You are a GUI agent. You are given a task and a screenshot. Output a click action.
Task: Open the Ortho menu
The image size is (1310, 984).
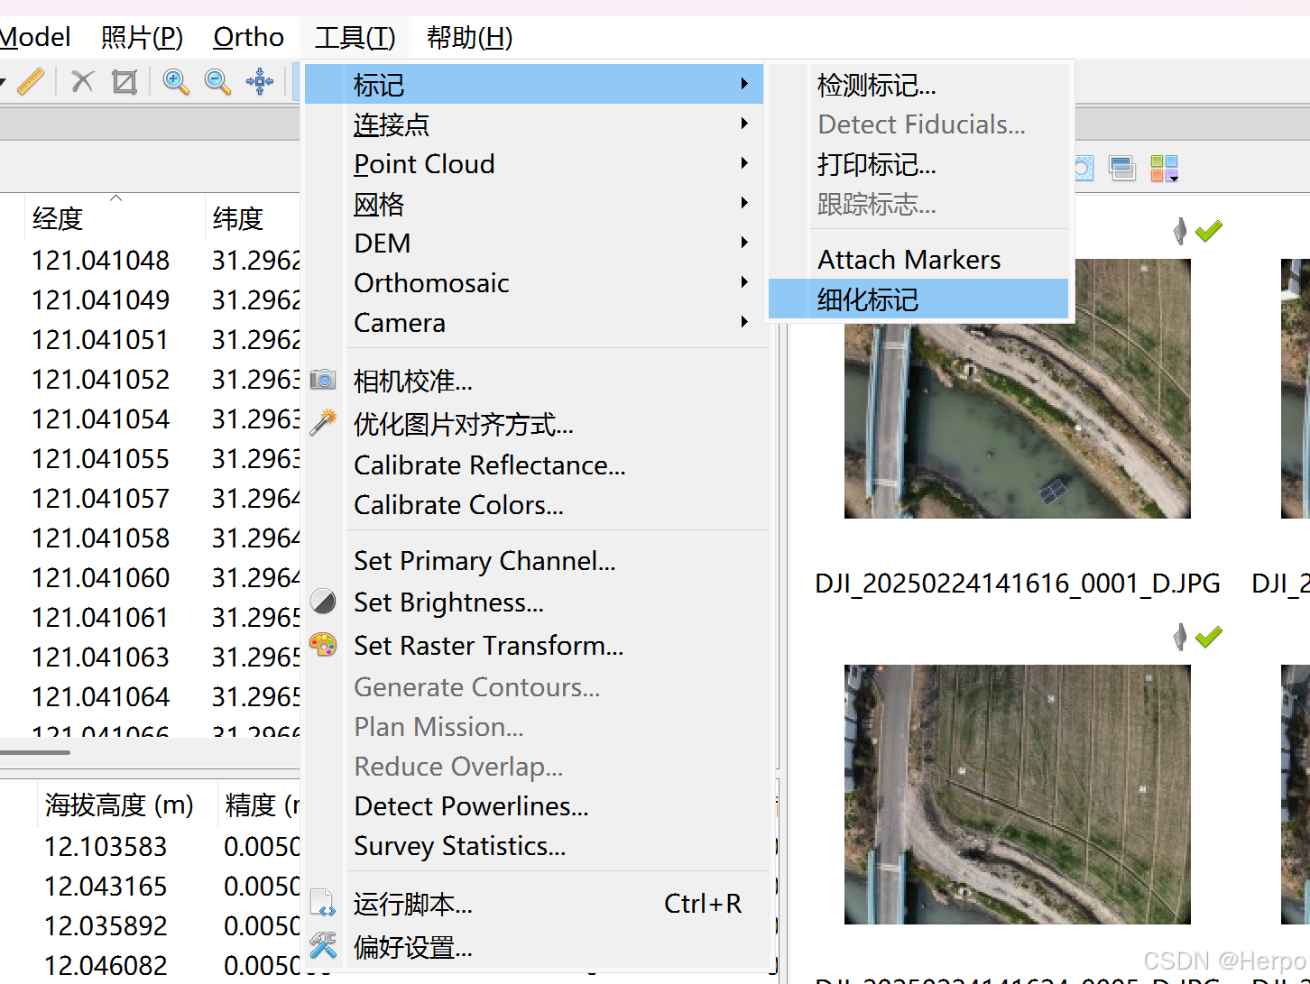(248, 37)
